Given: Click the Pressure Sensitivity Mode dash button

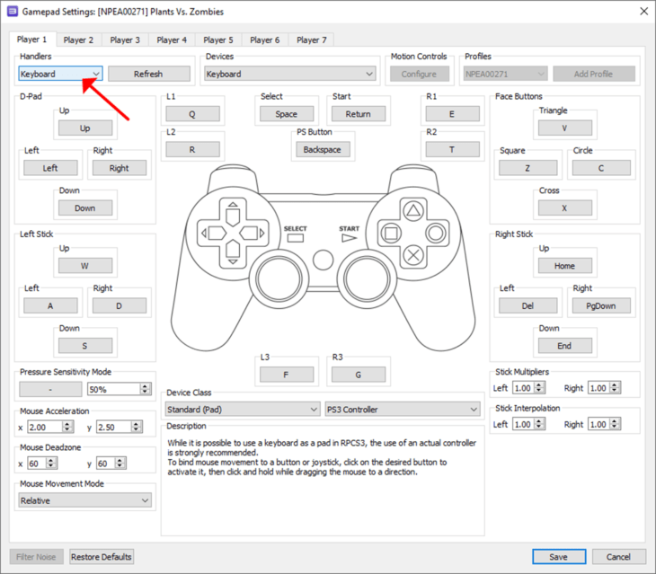Looking at the screenshot, I should [50, 389].
